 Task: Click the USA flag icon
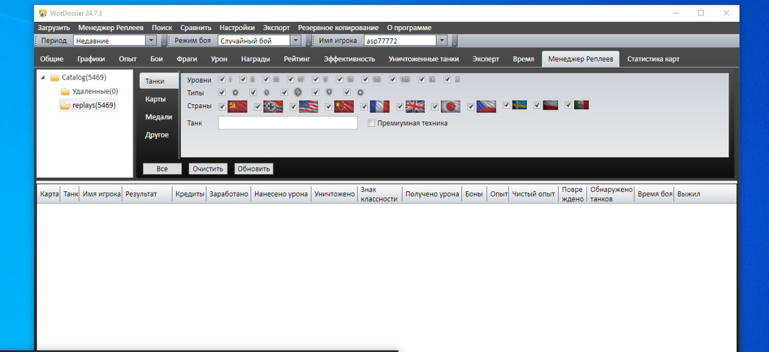pyautogui.click(x=308, y=106)
